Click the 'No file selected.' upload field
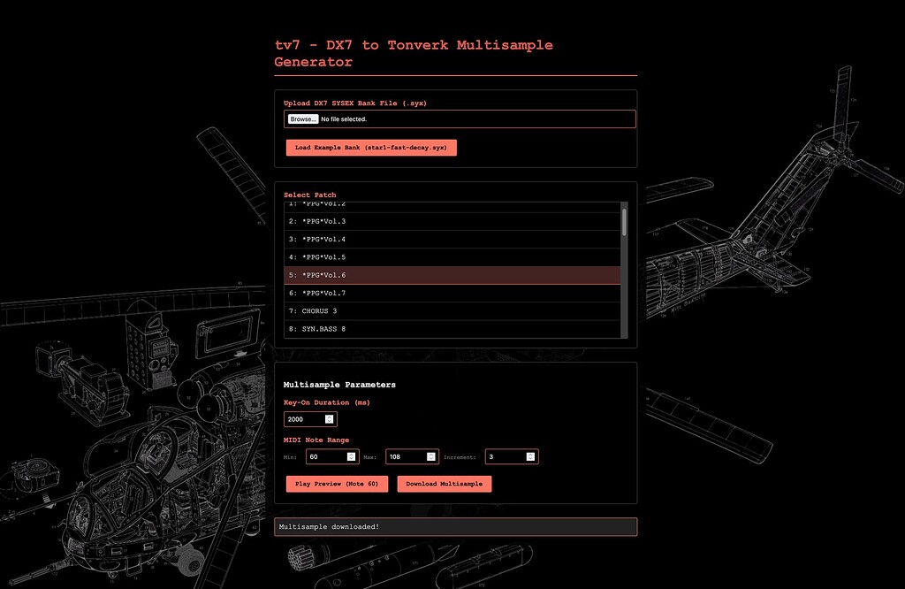 (460, 119)
